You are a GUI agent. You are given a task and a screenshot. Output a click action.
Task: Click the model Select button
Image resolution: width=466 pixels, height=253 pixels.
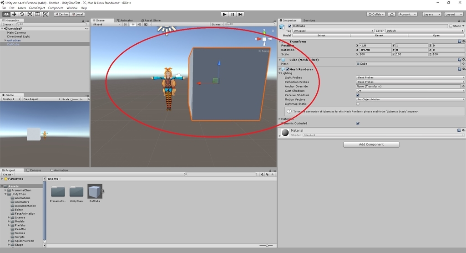click(x=321, y=36)
